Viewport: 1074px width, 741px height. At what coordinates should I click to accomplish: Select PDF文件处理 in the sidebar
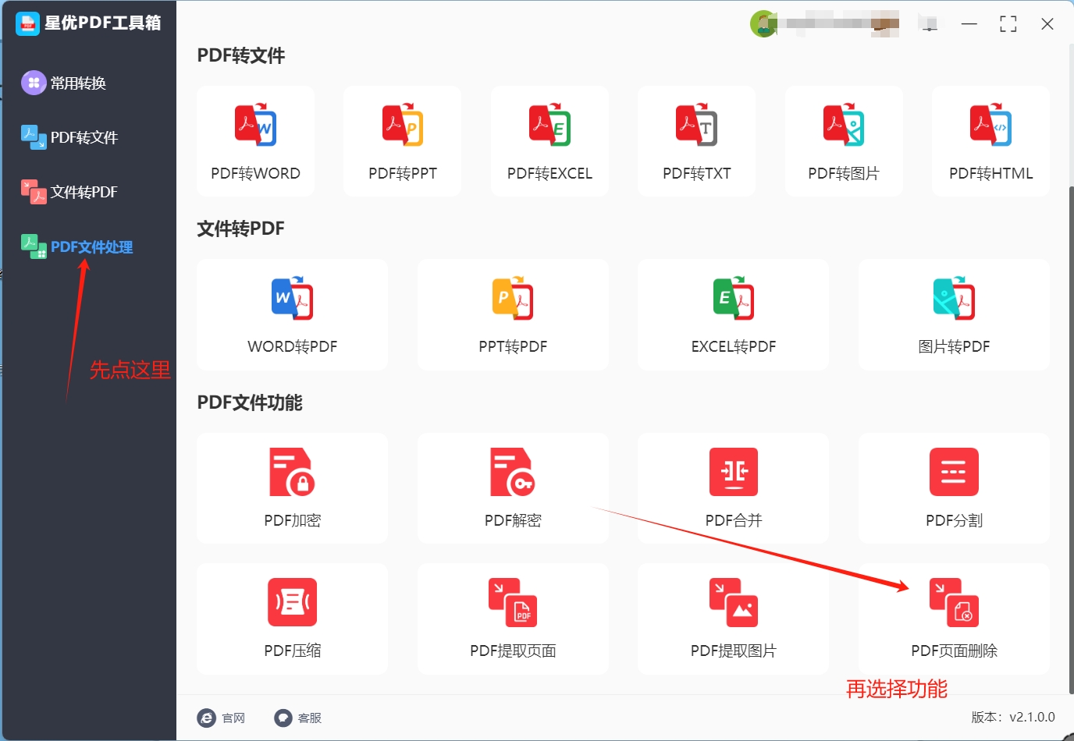click(x=76, y=246)
